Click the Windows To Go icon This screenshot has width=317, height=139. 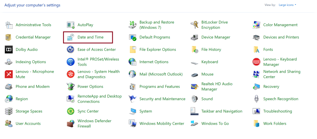(x=194, y=124)
